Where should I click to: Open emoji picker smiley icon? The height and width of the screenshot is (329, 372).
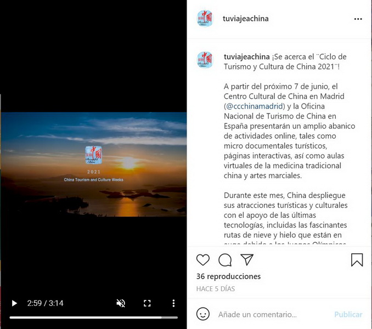point(203,314)
